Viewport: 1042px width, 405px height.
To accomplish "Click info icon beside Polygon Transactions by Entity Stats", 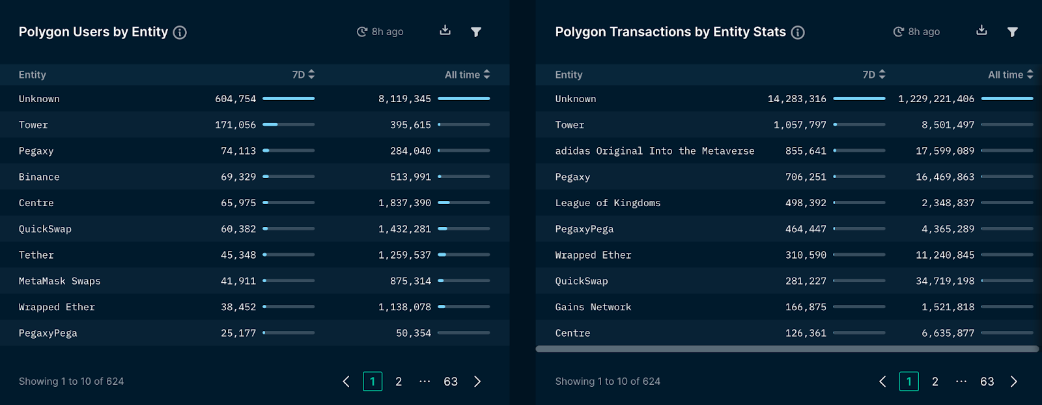I will (x=798, y=33).
